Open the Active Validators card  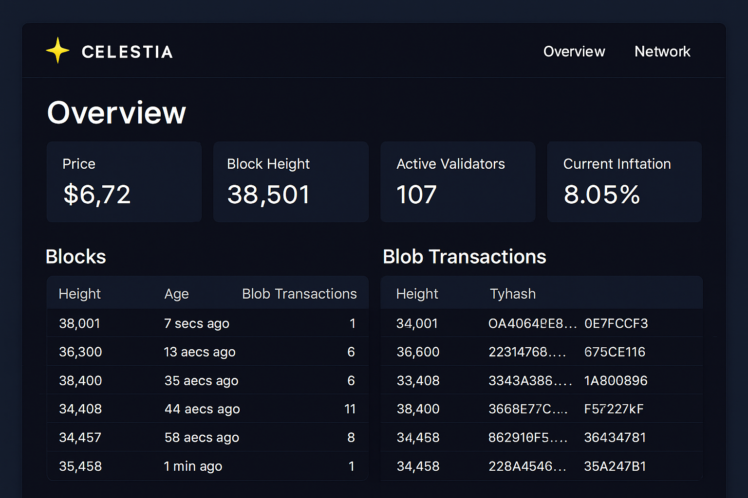(x=457, y=182)
